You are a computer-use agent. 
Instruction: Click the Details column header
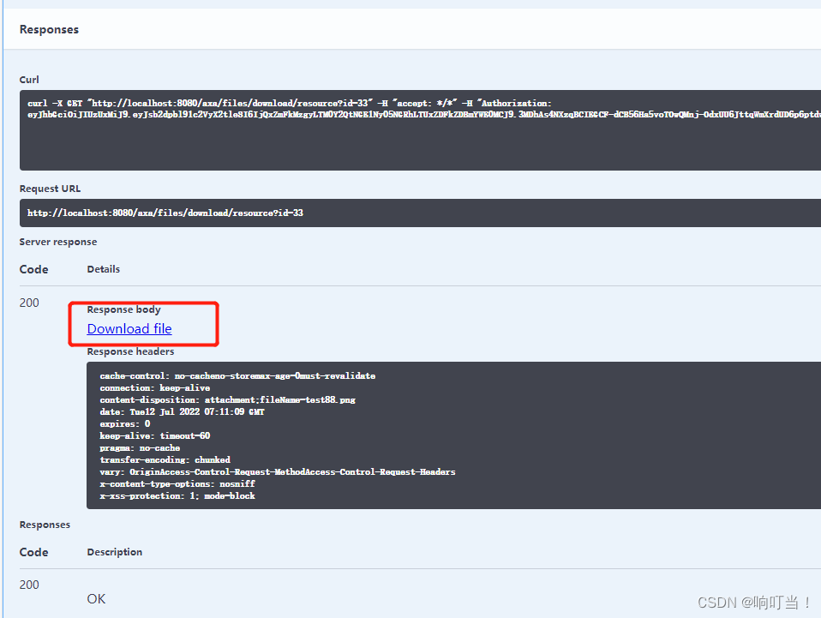tap(103, 268)
